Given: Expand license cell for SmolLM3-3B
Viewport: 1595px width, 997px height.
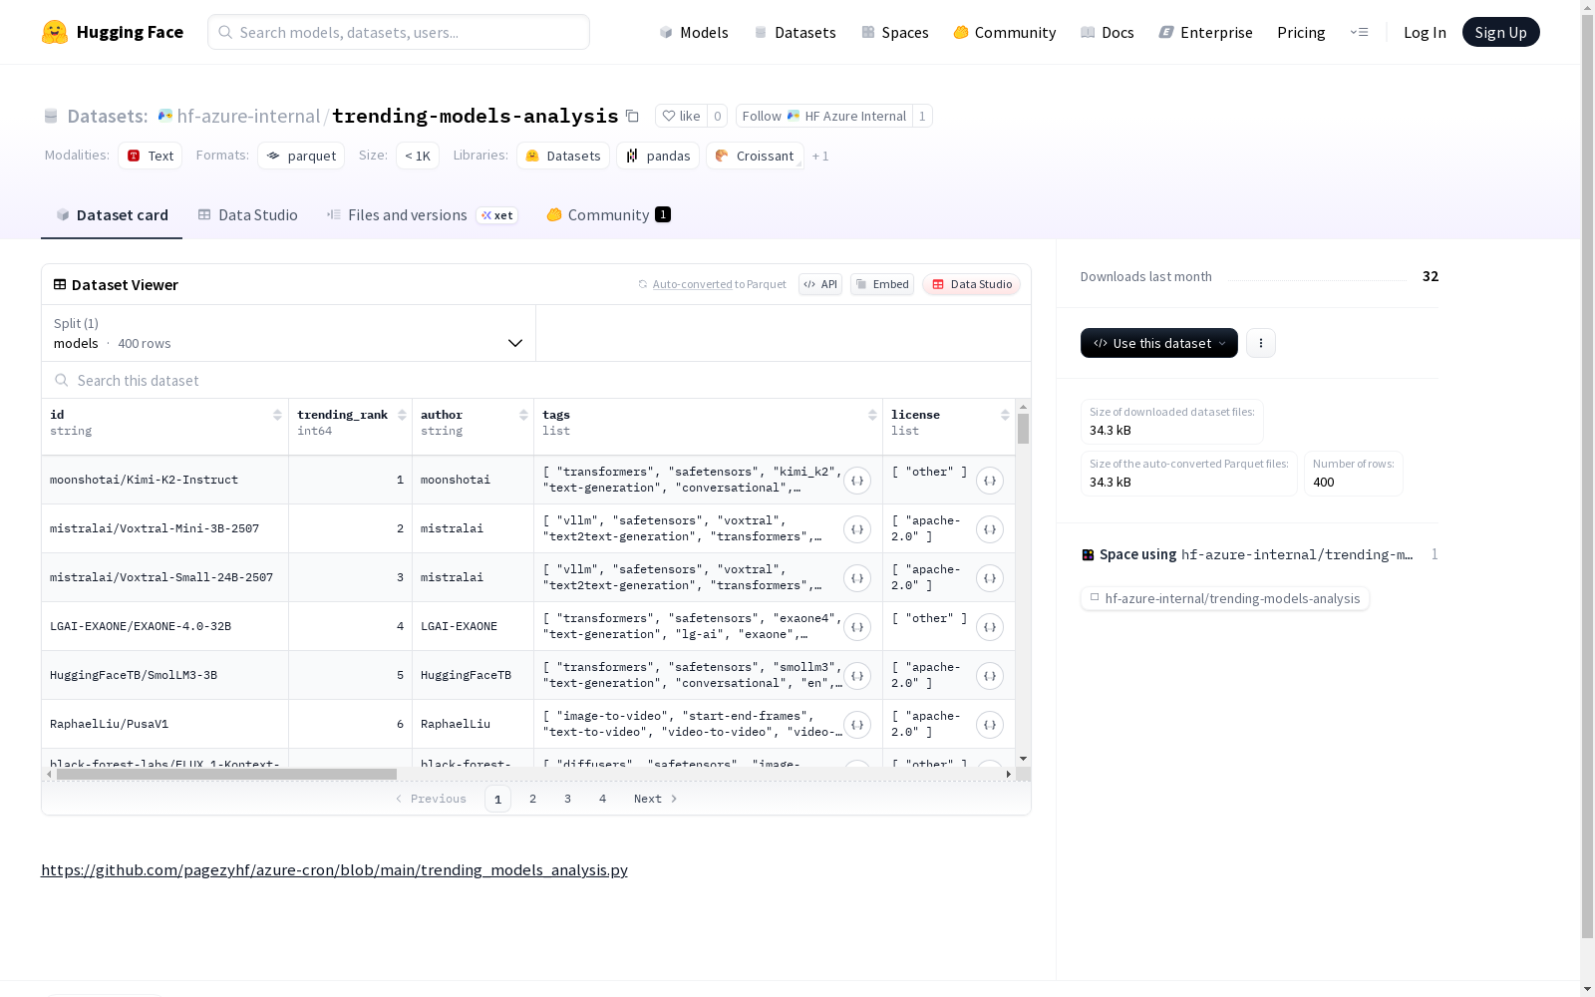Looking at the screenshot, I should pyautogui.click(x=990, y=676).
